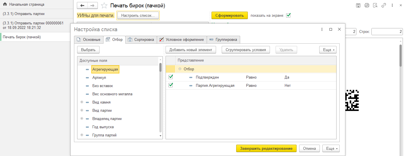Click the Представление column header

tap(256, 60)
